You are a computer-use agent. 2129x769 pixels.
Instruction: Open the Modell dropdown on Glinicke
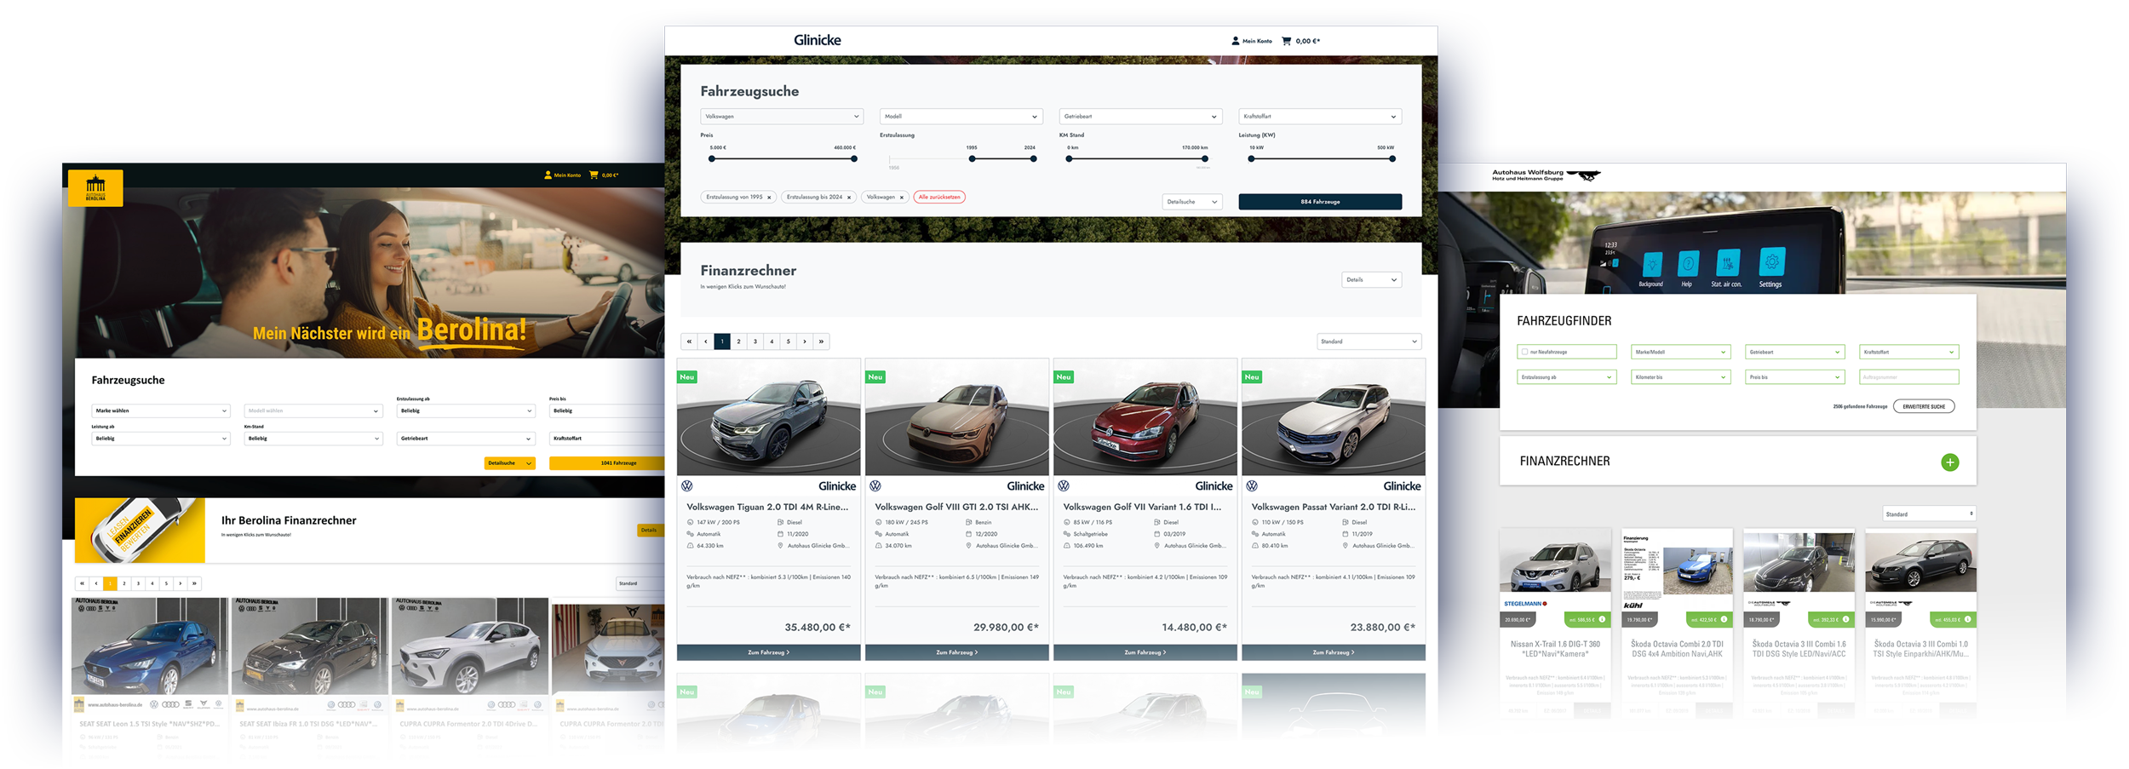coord(961,117)
